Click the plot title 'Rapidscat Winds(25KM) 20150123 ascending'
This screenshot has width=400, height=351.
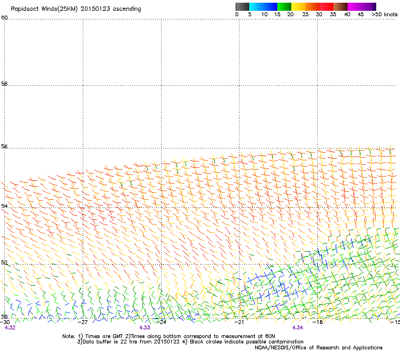click(x=76, y=9)
